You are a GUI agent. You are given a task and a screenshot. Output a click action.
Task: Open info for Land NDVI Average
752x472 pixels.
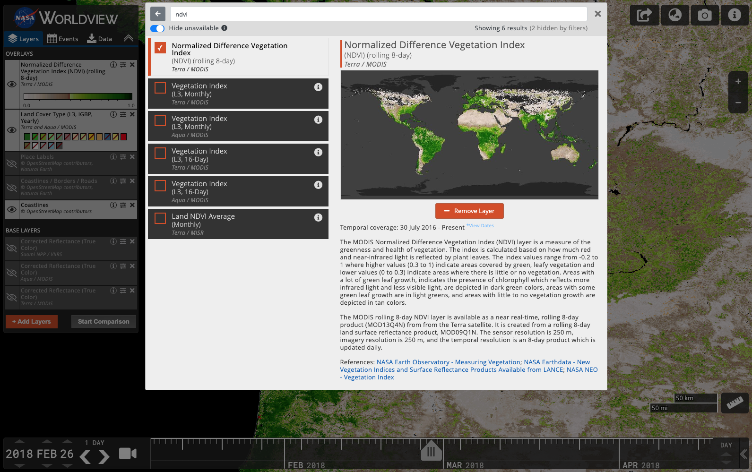tap(318, 217)
